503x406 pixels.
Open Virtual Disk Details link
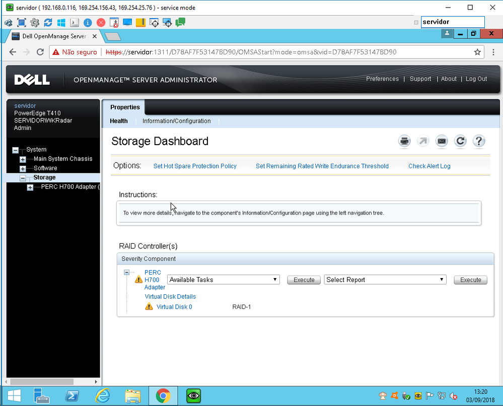[170, 297]
